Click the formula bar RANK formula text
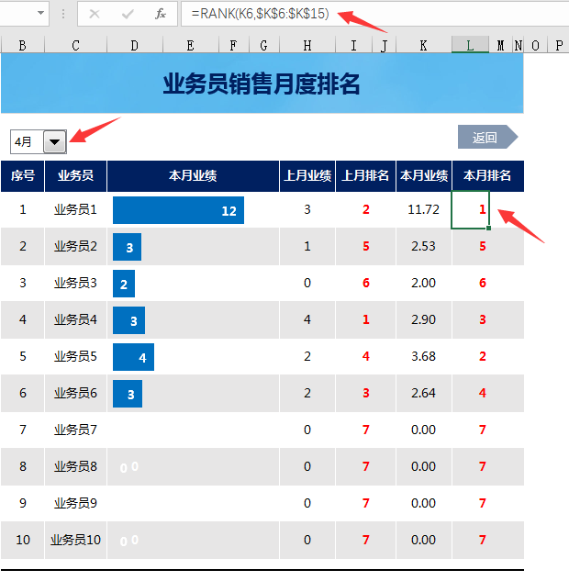The height and width of the screenshot is (581, 569). point(260,14)
